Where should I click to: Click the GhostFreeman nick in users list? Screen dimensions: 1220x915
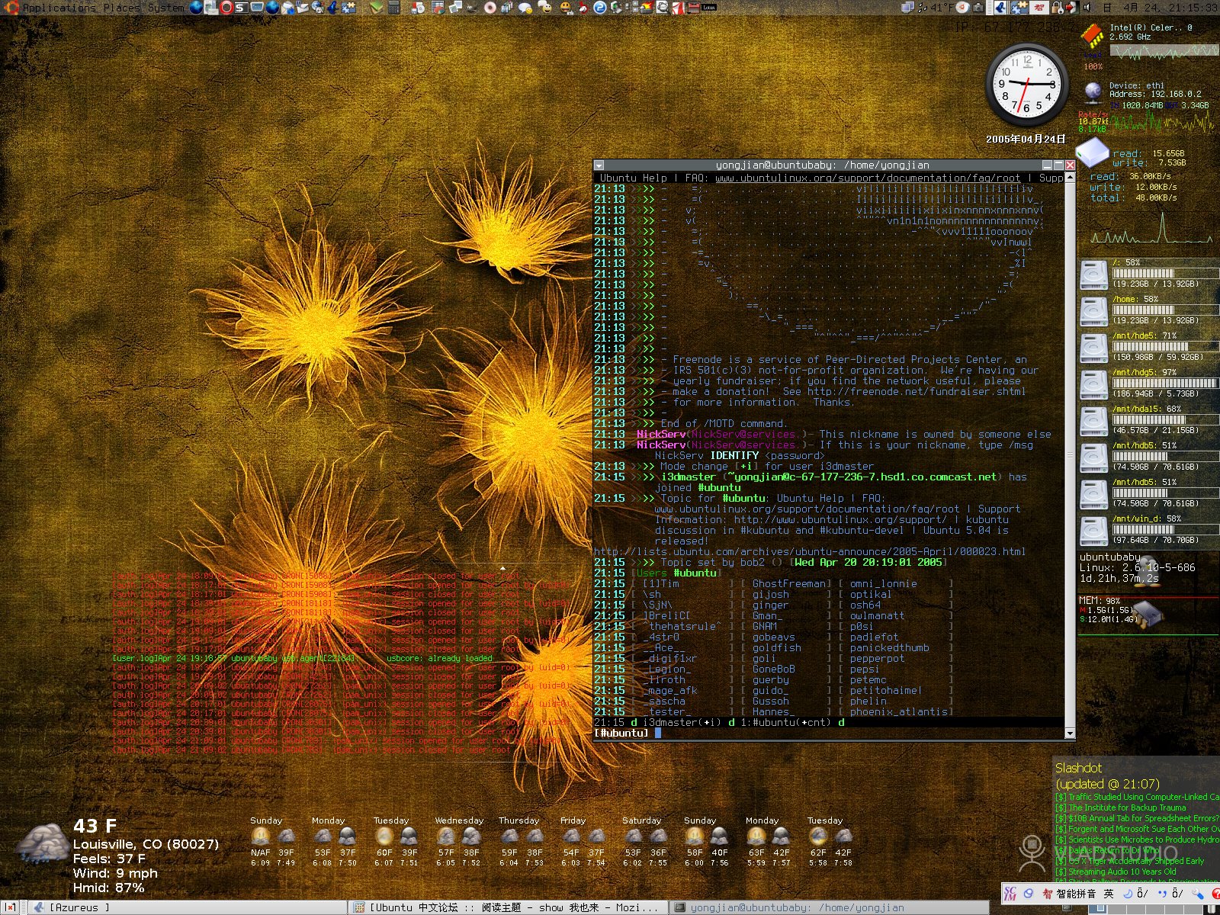coord(788,583)
